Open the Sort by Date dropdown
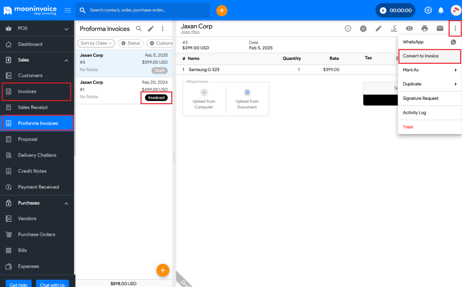The width and height of the screenshot is (462, 287). [96, 43]
